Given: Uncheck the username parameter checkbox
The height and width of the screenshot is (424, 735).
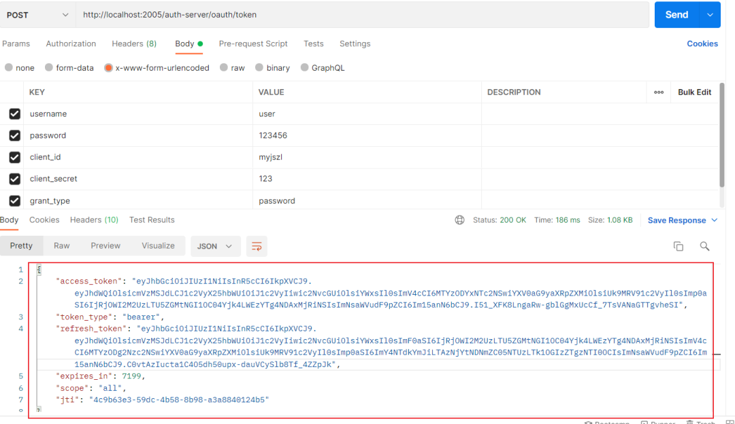Looking at the screenshot, I should click(x=14, y=113).
